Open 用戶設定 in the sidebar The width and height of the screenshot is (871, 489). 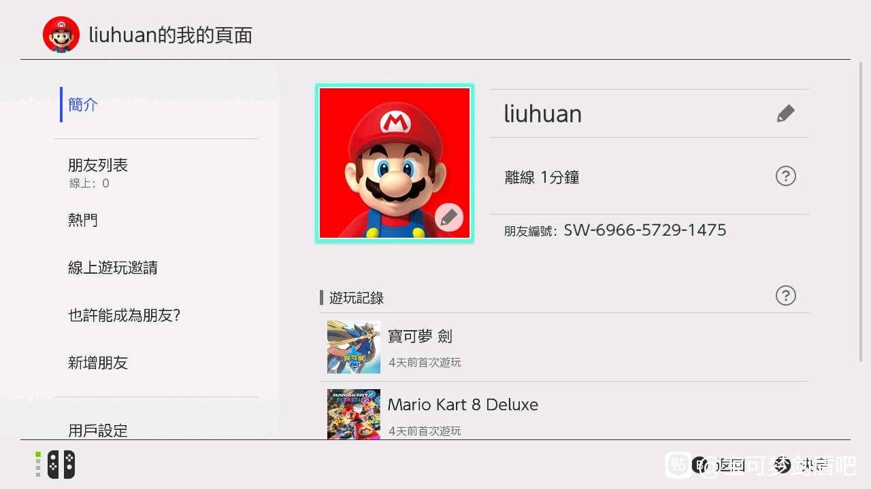coord(98,431)
